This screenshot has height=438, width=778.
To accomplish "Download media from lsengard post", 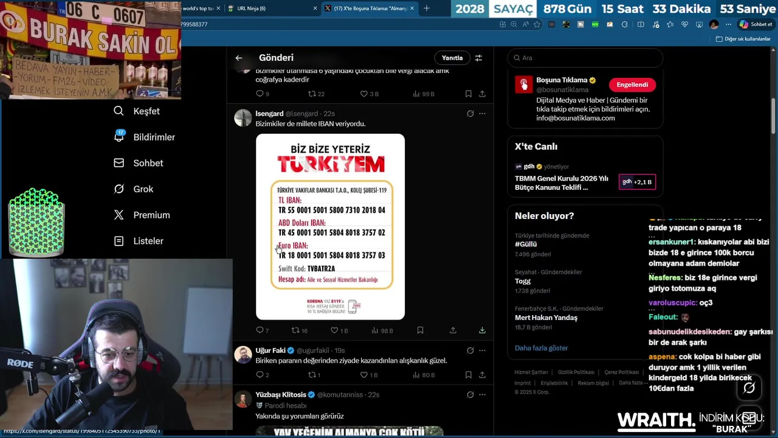I will pos(482,330).
